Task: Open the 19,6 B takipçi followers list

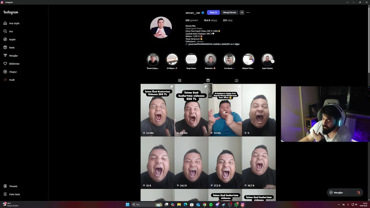Action: [x=210, y=20]
